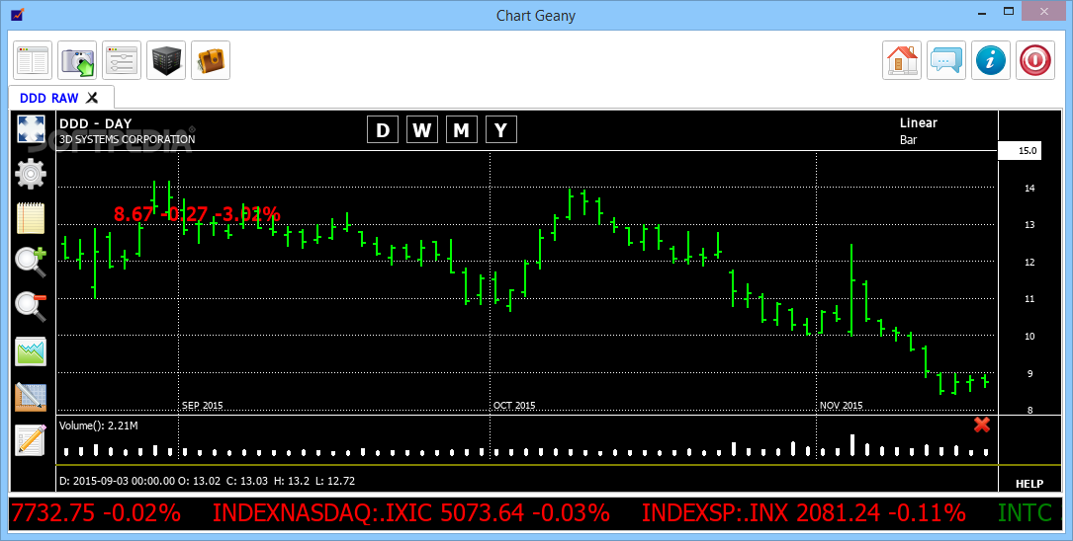Click the Chart Geany app icon in title bar
The image size is (1073, 541).
pos(18,14)
